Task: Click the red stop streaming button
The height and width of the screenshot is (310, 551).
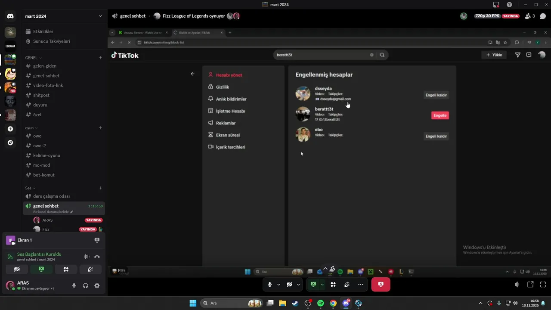Action: pyautogui.click(x=381, y=285)
